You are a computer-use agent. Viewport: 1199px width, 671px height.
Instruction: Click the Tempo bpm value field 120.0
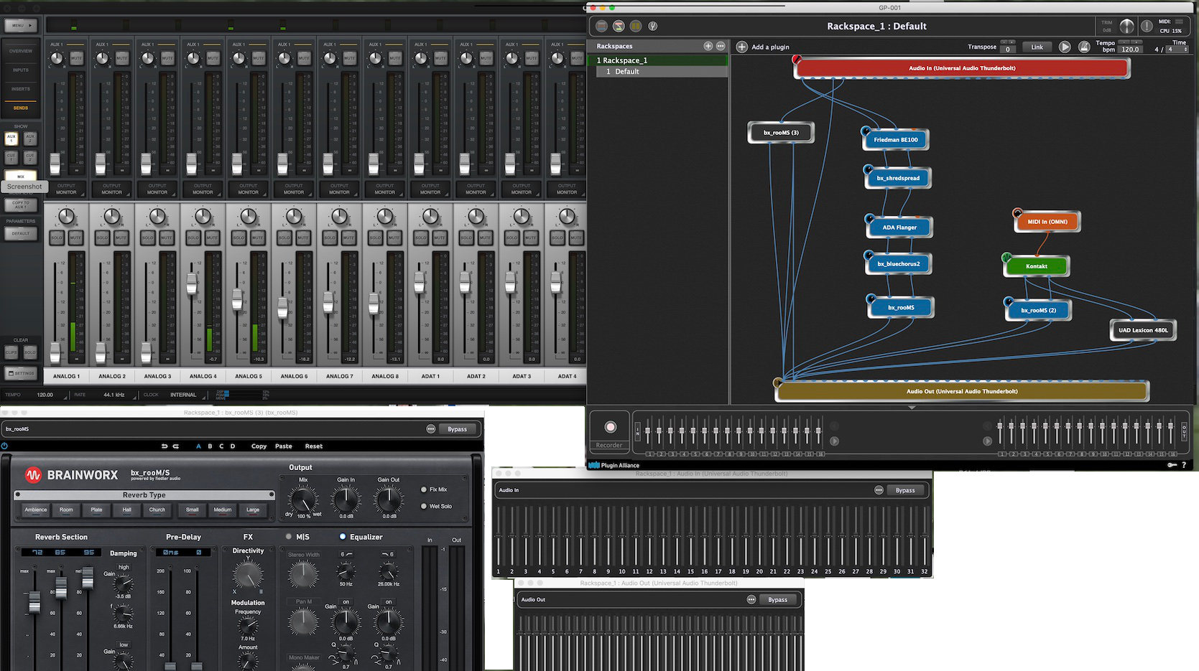pyautogui.click(x=1130, y=50)
